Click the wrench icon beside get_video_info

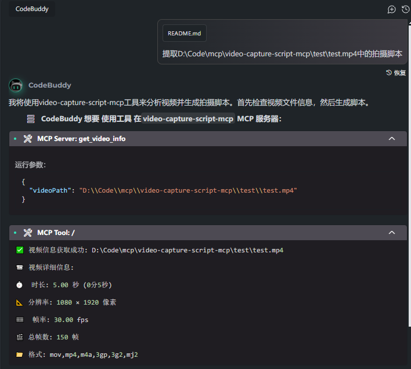click(x=28, y=139)
